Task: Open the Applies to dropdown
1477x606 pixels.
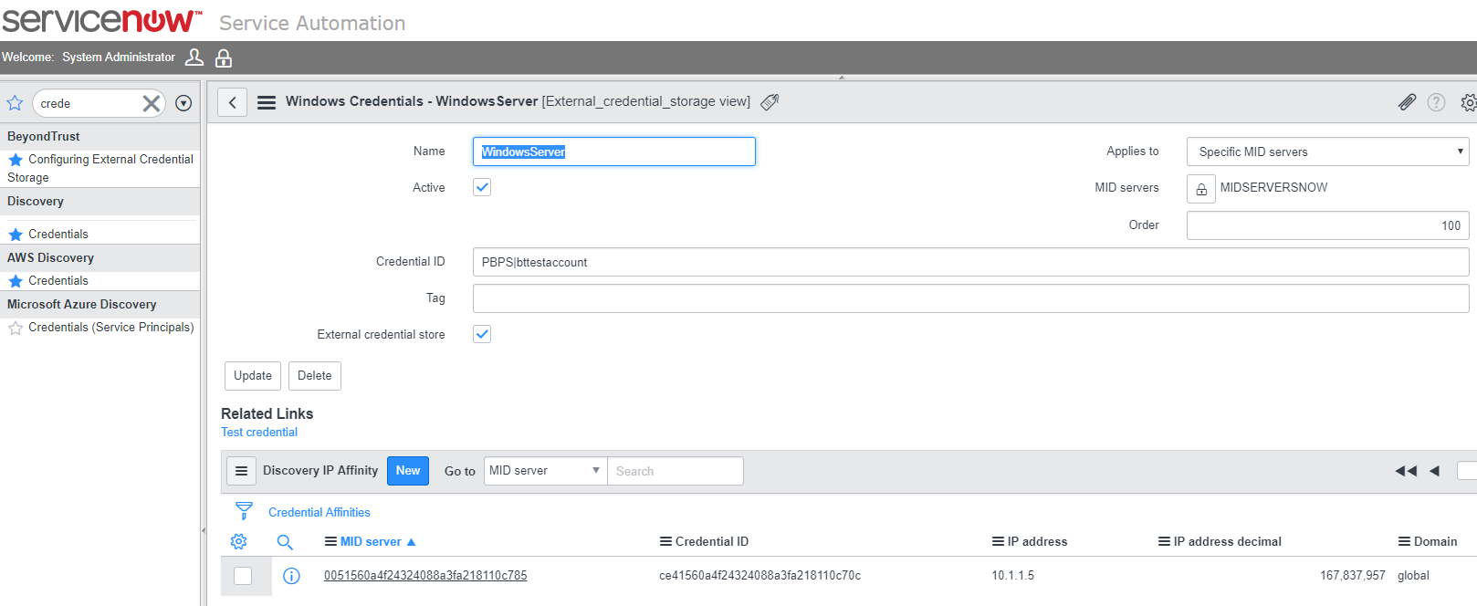Action: pos(1327,151)
